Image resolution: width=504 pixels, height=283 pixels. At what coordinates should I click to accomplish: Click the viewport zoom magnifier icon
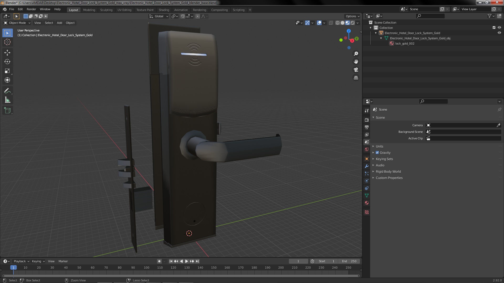356,54
